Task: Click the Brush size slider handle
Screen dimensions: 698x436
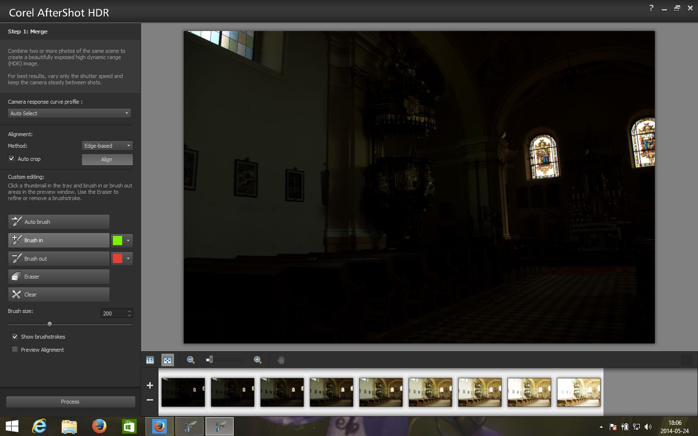Action: click(x=49, y=324)
